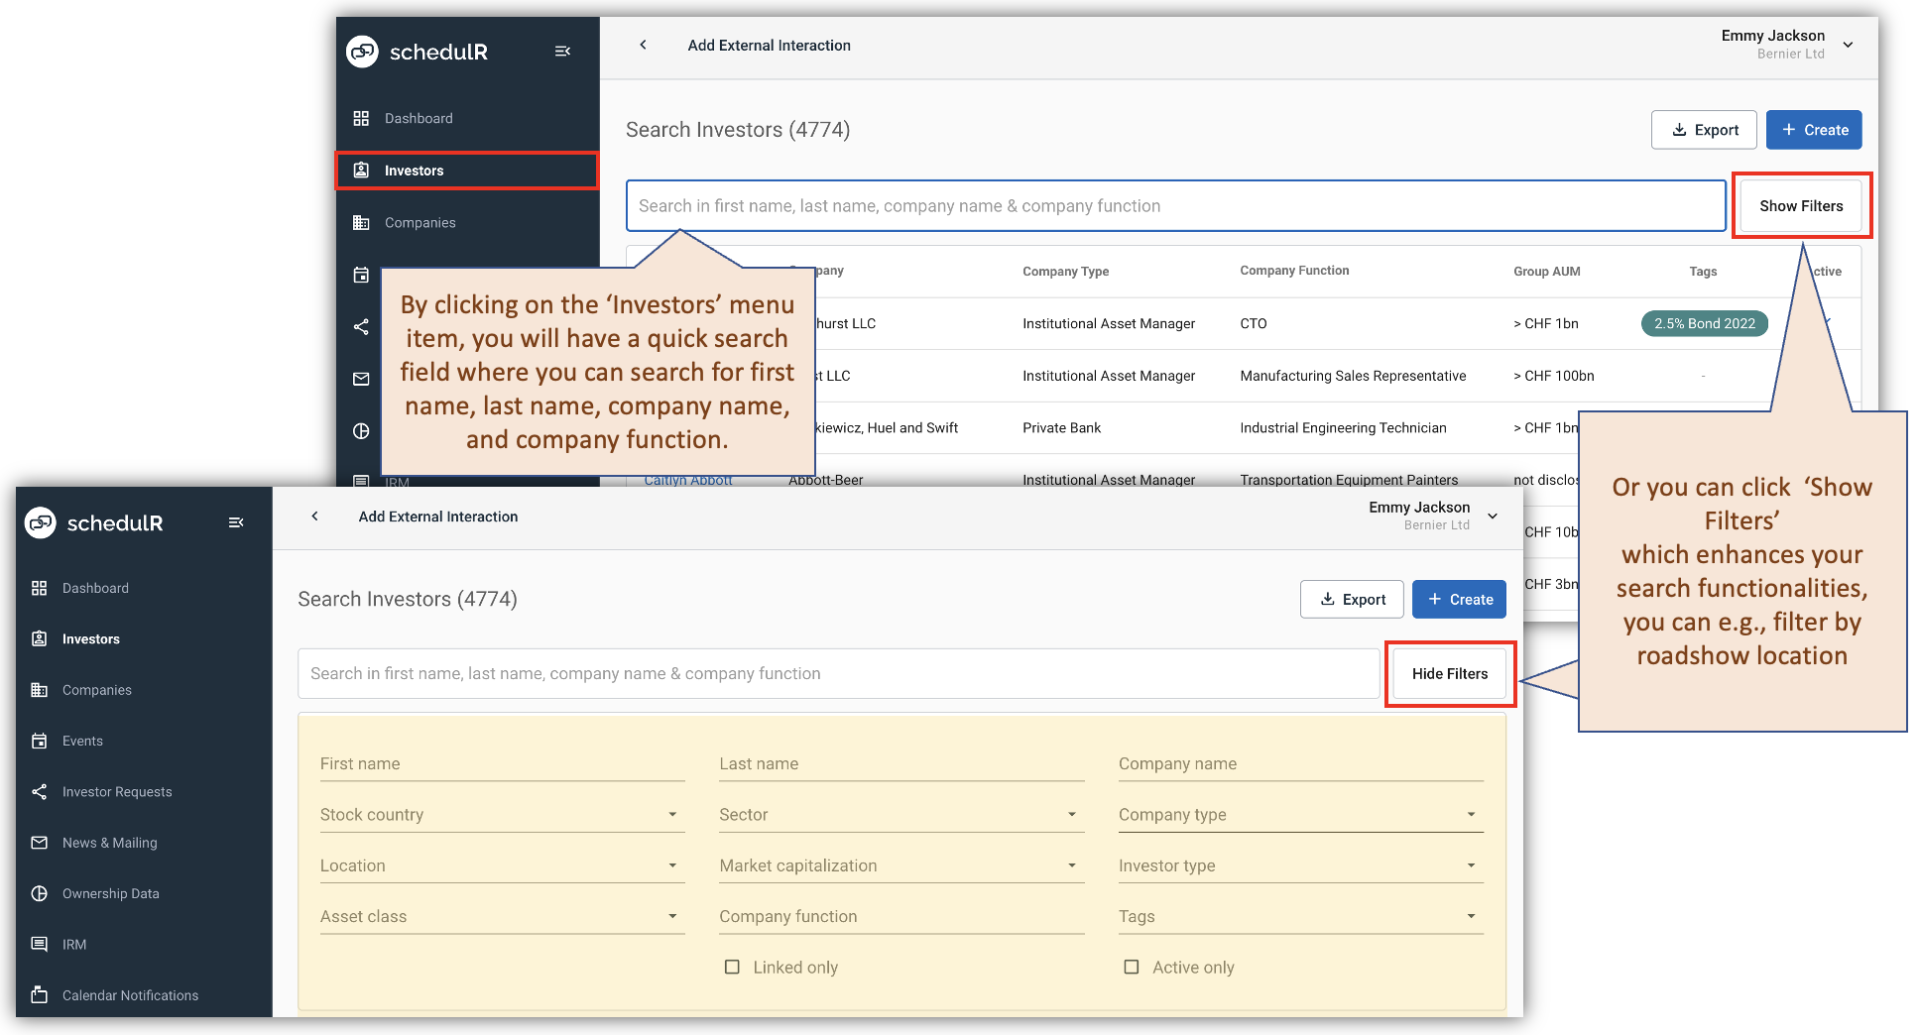1920x1035 pixels.
Task: Select Investors in the navigation menu
Action: 91,638
